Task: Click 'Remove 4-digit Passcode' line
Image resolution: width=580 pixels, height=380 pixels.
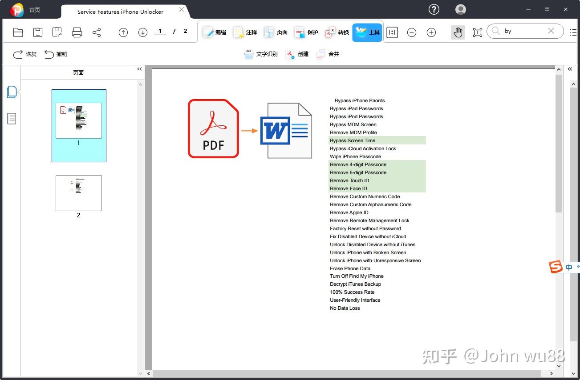Action: tap(358, 164)
